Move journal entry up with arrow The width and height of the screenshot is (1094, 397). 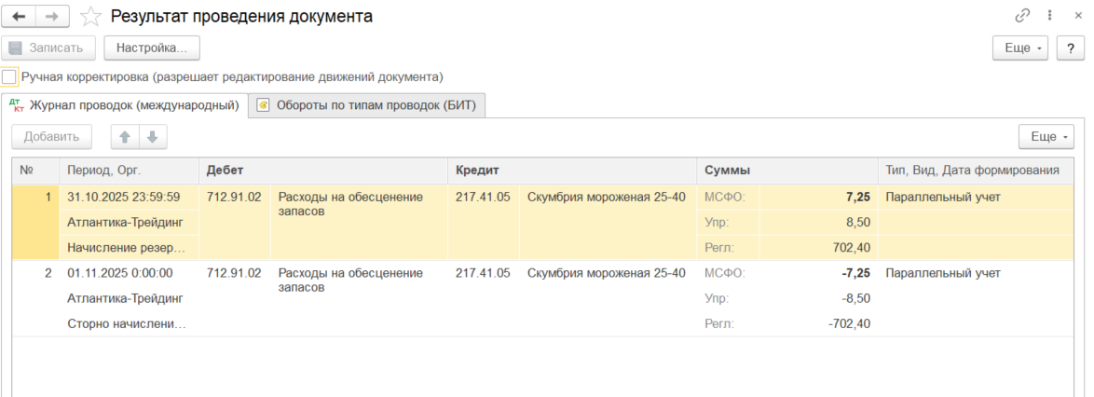point(125,137)
